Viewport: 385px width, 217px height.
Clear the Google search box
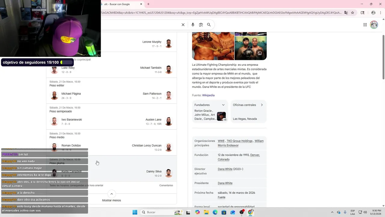183,25
